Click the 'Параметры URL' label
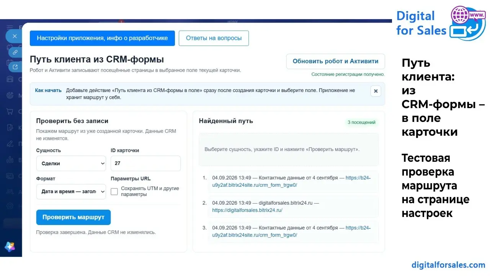The image size is (490, 276). (x=131, y=179)
